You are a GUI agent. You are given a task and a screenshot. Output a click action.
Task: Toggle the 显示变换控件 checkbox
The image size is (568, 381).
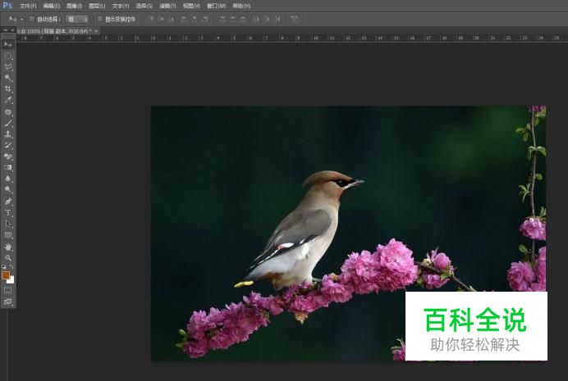(100, 18)
